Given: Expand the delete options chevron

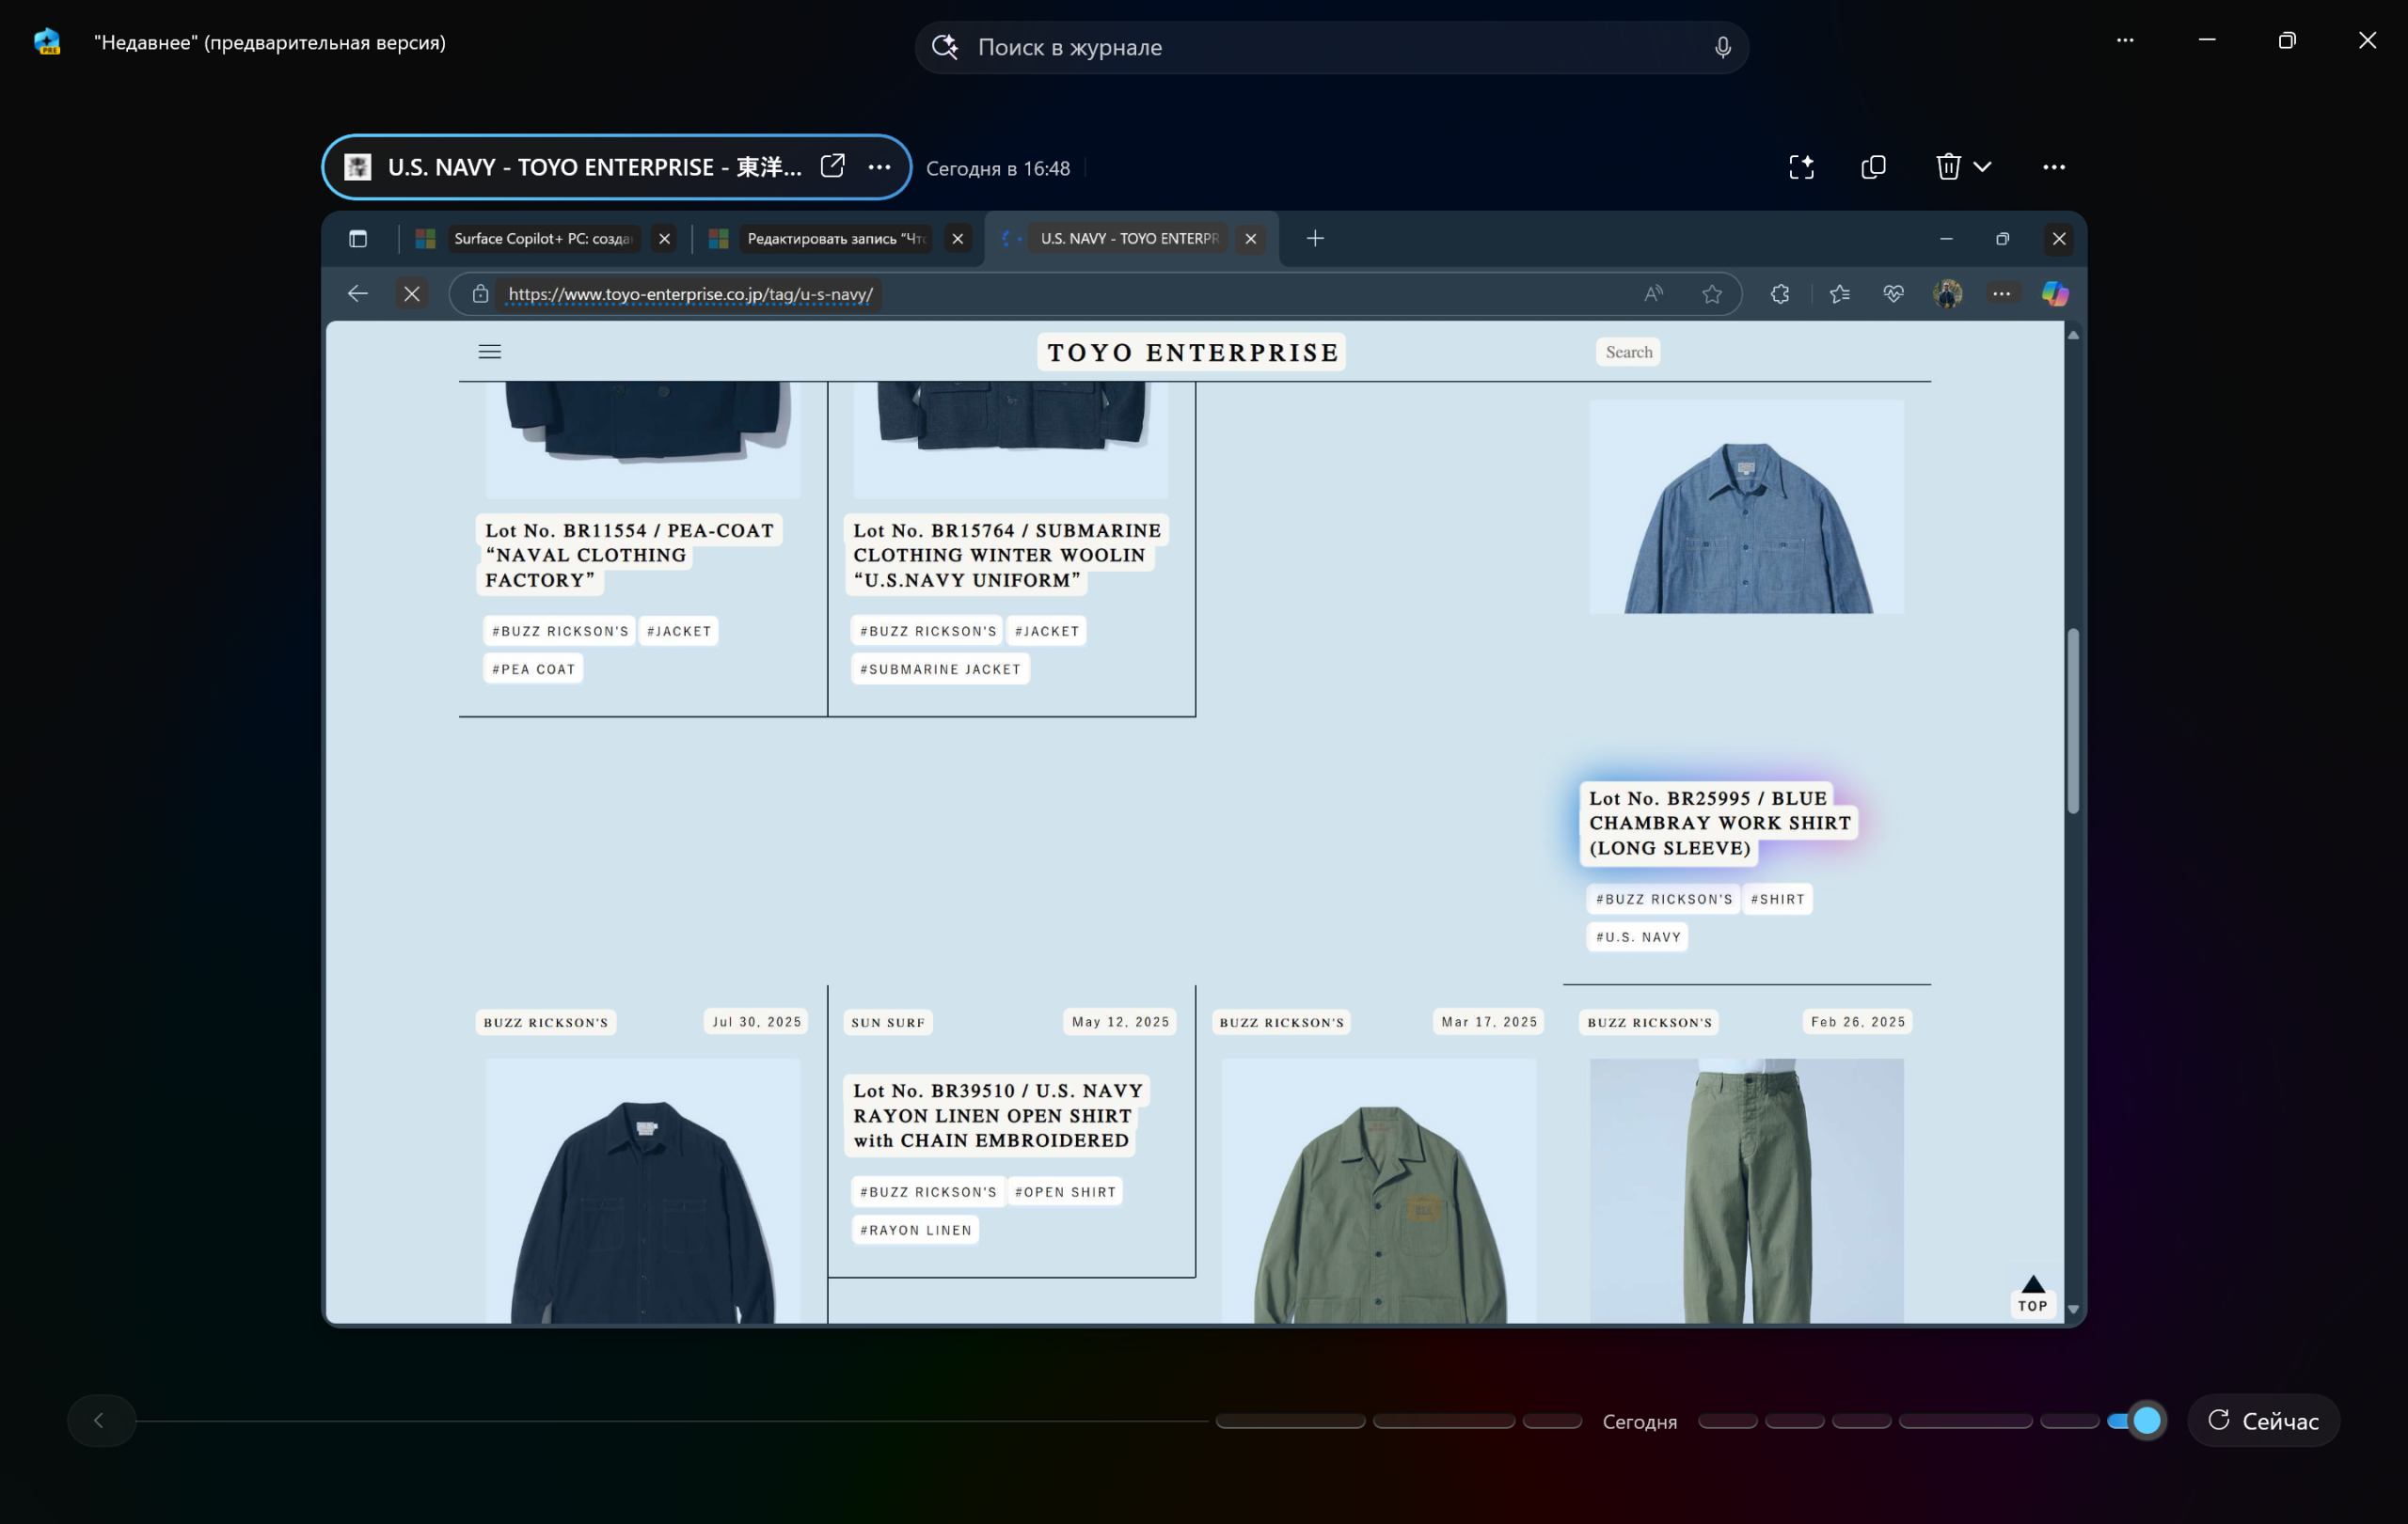Looking at the screenshot, I should 1983,167.
